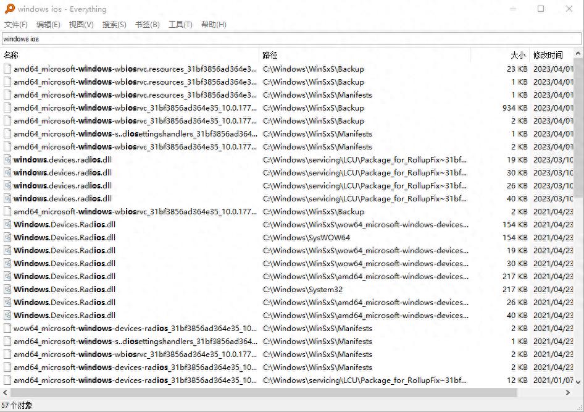This screenshot has width=584, height=412.
Task: Open the 文件(F) menu
Action: point(16,25)
